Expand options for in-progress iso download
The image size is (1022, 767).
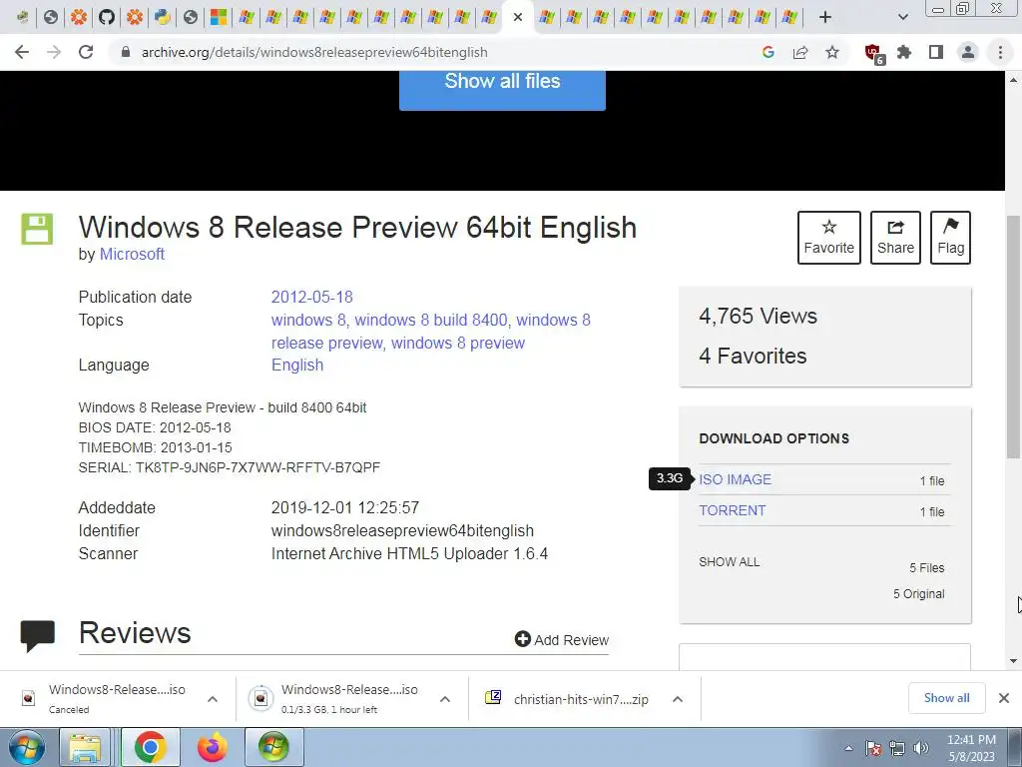(x=445, y=699)
